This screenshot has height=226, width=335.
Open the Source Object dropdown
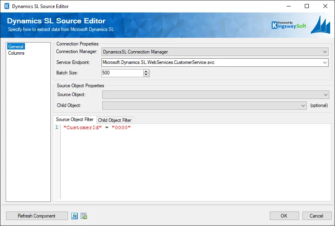(216, 95)
